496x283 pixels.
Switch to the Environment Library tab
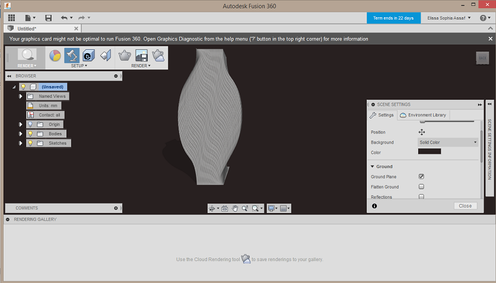coord(423,115)
